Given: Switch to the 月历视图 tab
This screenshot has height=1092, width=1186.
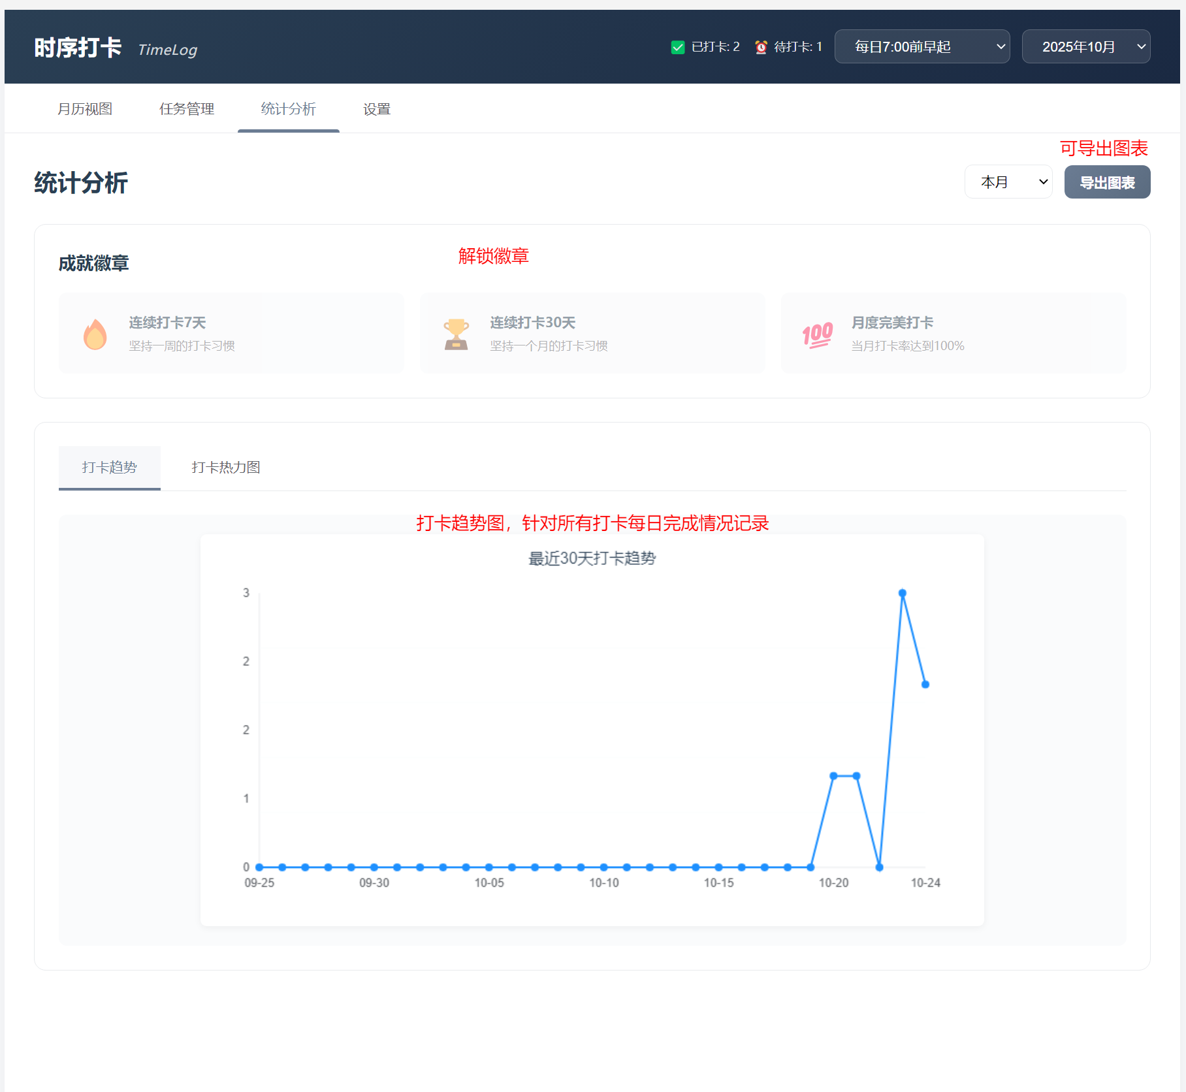Looking at the screenshot, I should tap(85, 109).
